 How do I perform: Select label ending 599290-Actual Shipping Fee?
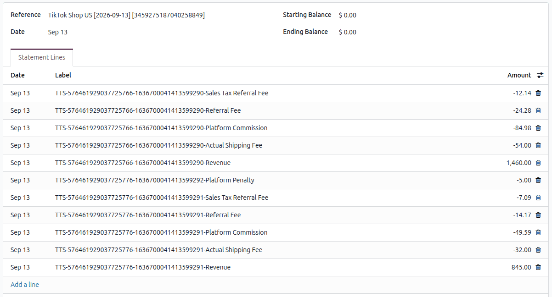159,145
